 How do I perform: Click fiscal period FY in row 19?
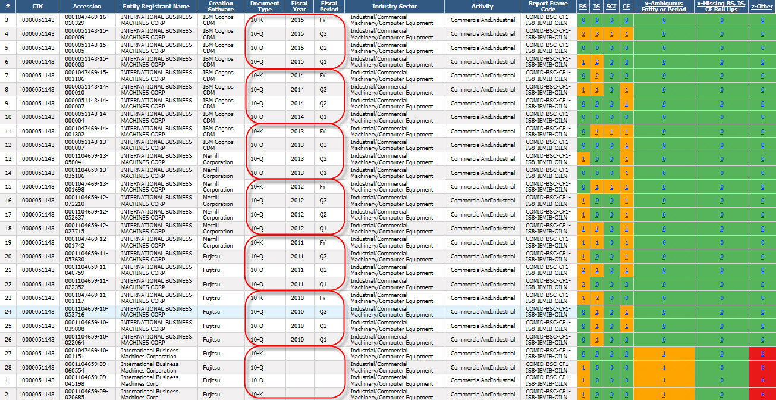[323, 242]
